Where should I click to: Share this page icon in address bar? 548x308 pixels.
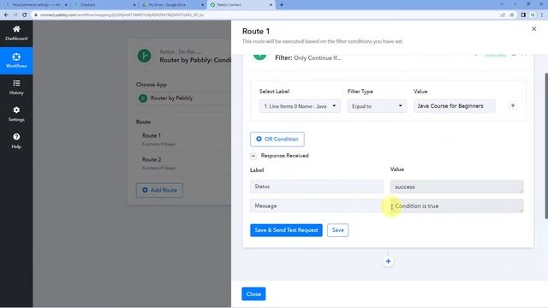(503, 15)
